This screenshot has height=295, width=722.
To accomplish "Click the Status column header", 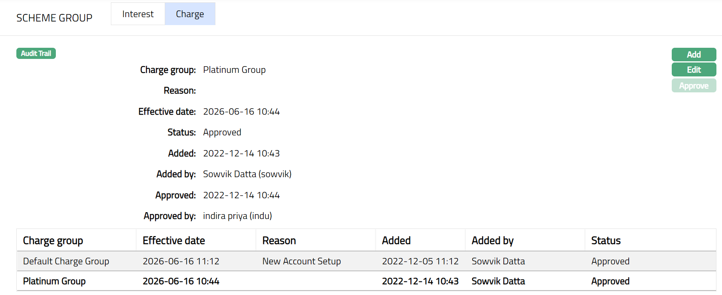I will tap(606, 240).
